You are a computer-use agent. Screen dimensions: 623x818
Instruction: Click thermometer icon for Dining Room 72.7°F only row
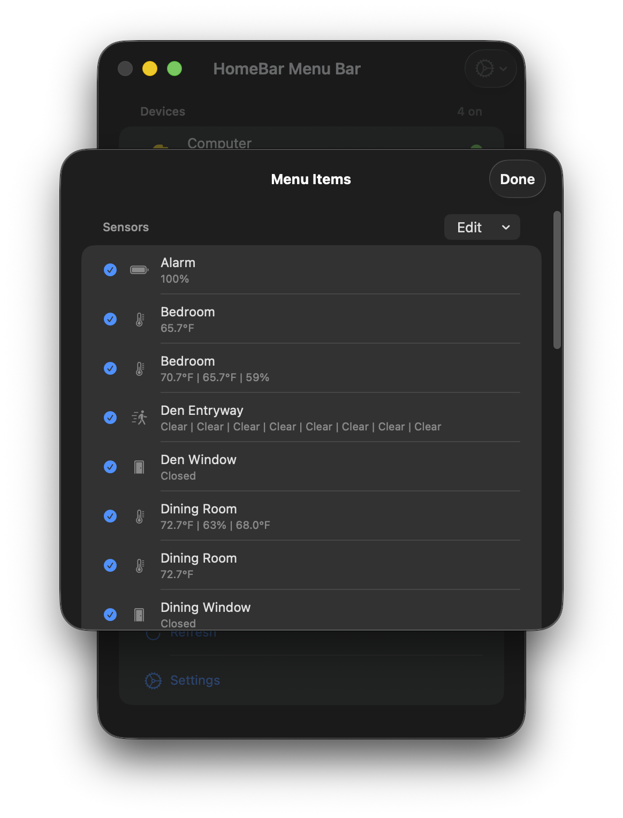(x=139, y=566)
